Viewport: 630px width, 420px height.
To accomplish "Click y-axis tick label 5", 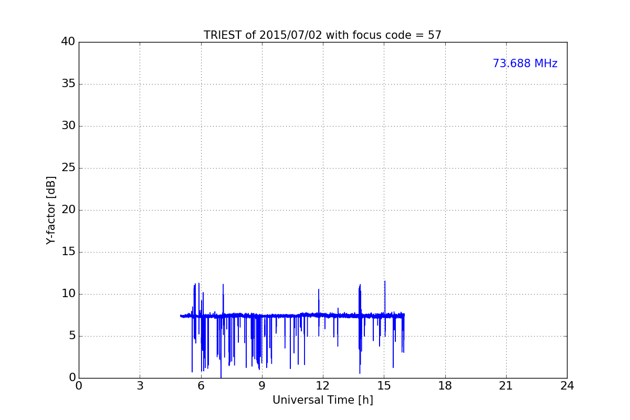I will (x=72, y=336).
